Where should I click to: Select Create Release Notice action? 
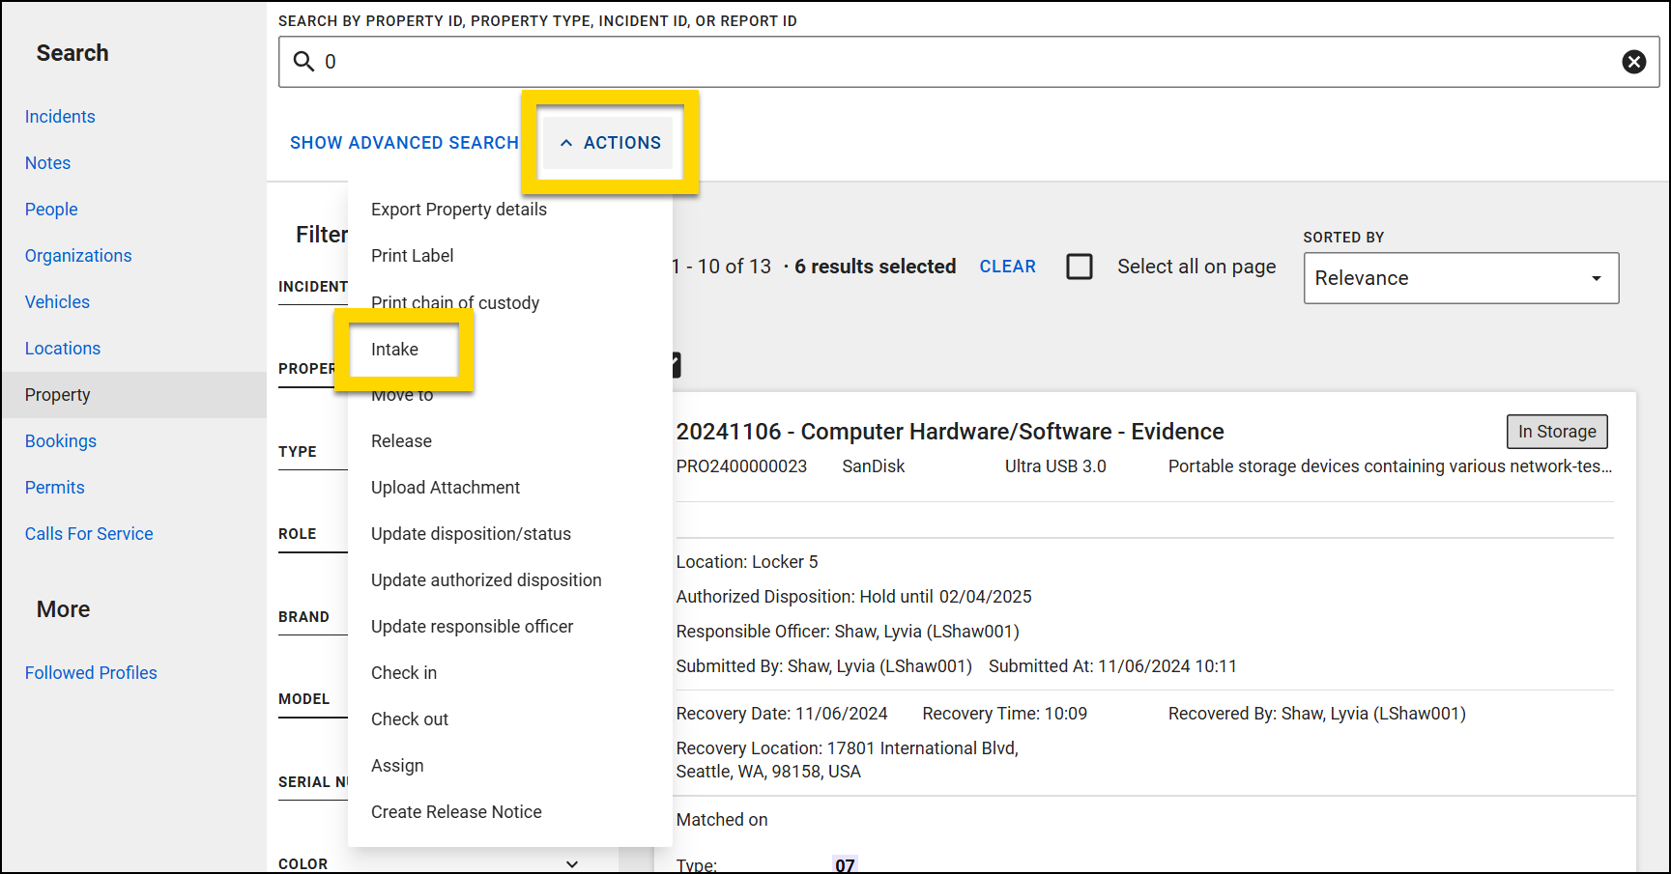pos(456,811)
